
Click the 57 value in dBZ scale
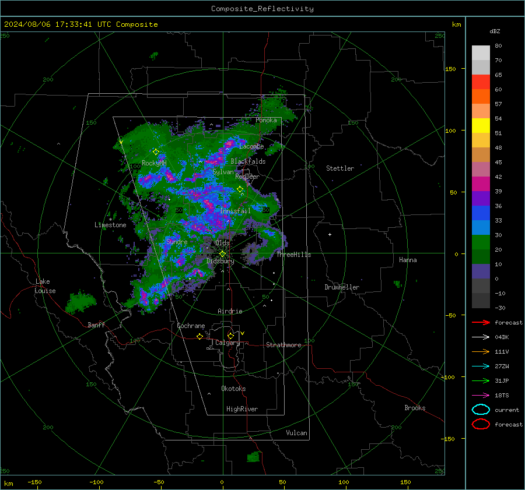[499, 104]
